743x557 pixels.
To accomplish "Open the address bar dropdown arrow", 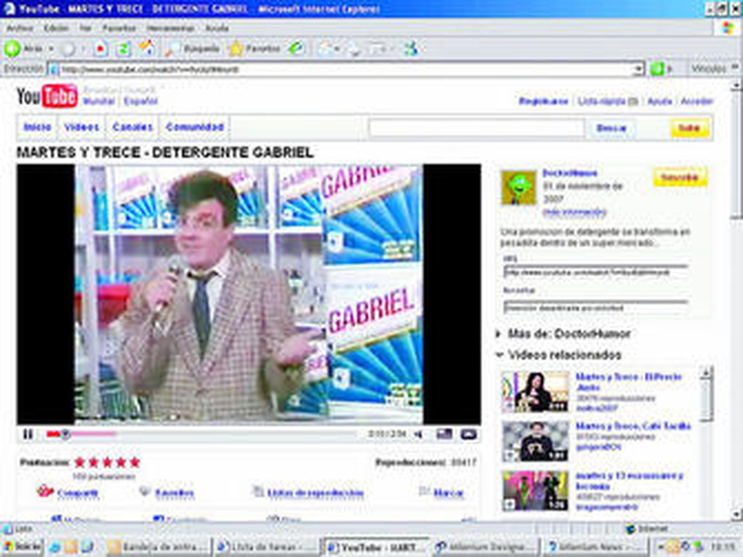I will 639,70.
